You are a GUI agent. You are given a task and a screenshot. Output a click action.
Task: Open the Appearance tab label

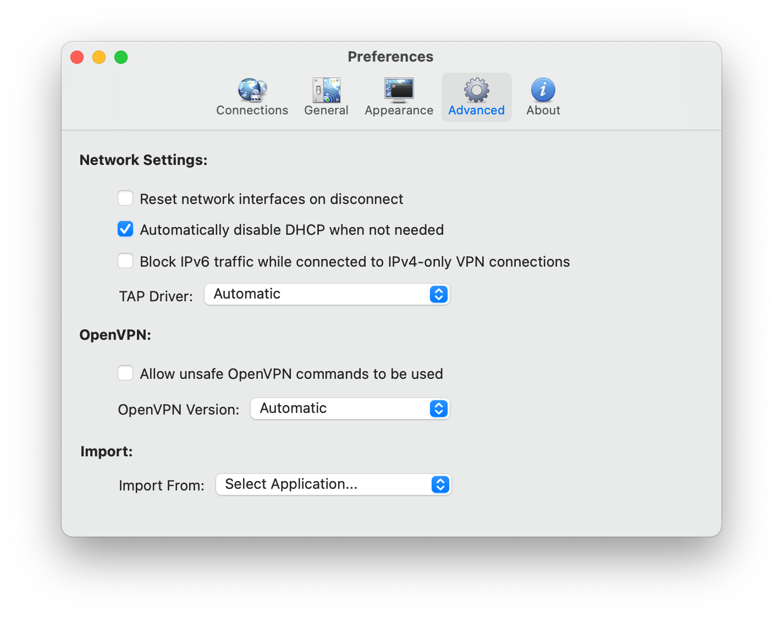coord(399,111)
